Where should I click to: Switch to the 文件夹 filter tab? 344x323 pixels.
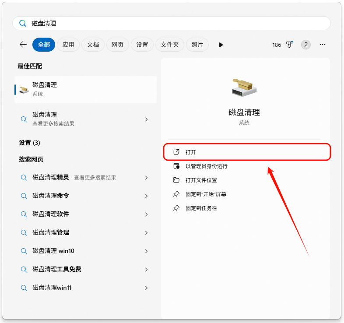pyautogui.click(x=169, y=45)
